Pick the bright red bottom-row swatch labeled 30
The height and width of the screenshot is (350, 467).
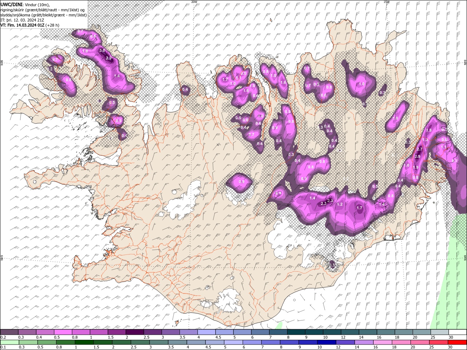coord(457,342)
